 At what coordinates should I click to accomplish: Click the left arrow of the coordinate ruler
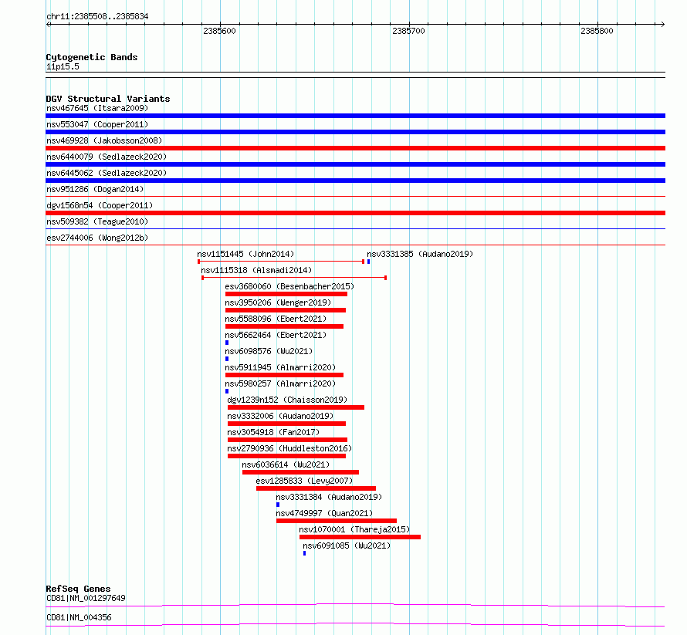tap(48, 25)
